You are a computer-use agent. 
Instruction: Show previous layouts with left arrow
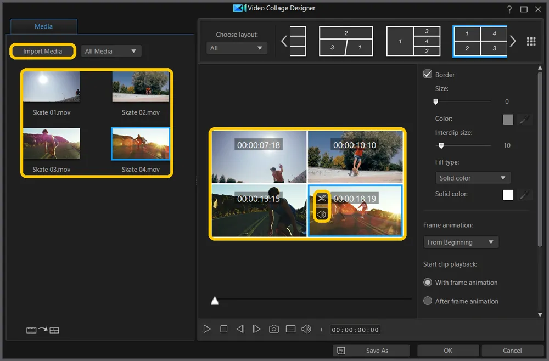[x=284, y=41]
